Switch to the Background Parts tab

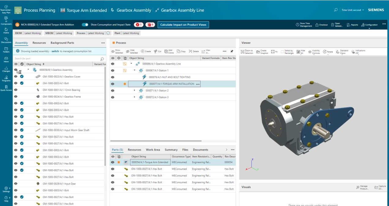tap(62, 43)
